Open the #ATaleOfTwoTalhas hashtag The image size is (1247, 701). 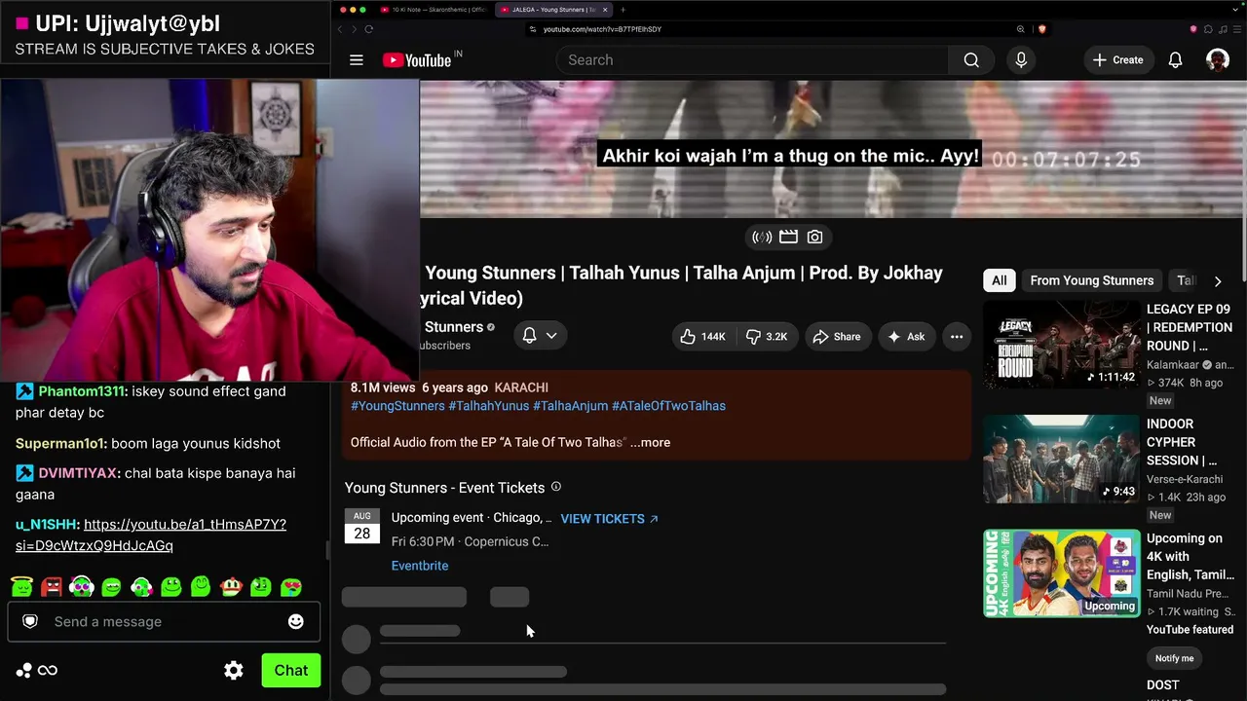click(x=668, y=406)
